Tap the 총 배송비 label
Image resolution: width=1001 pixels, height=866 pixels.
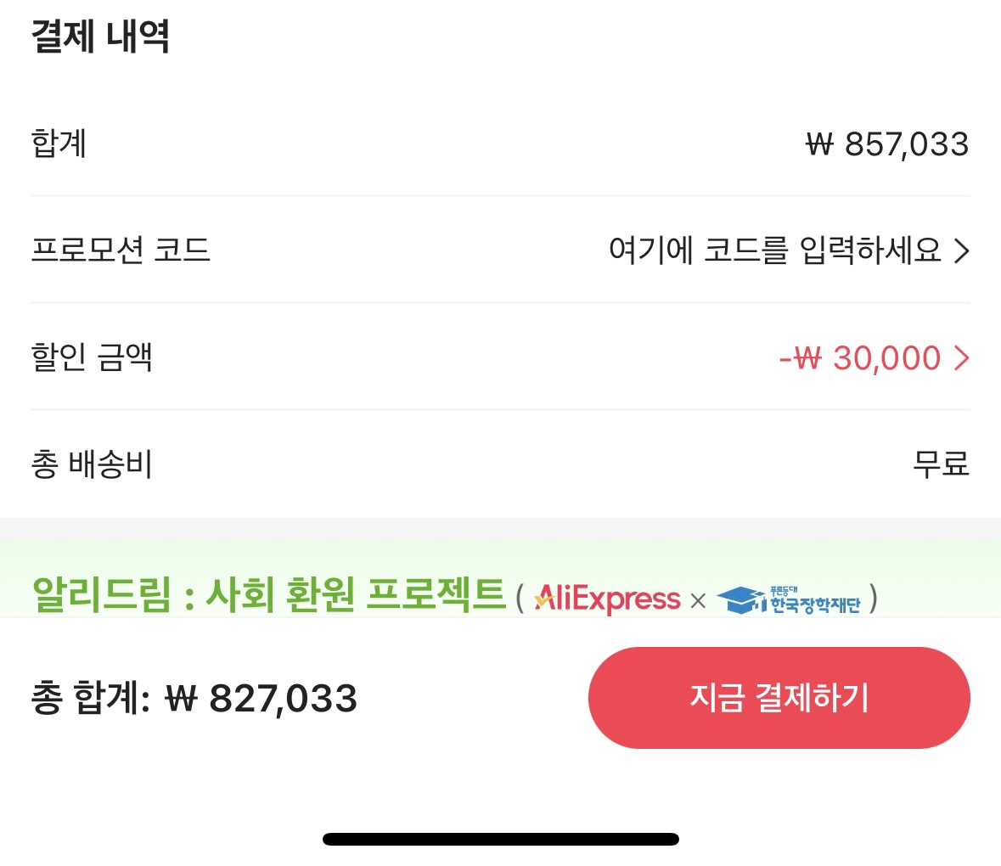pyautogui.click(x=92, y=464)
